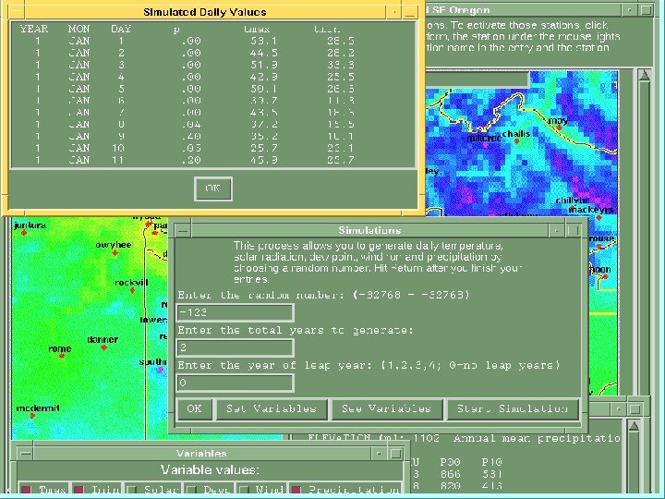
Task: Select the millcree station marker
Action: point(486,145)
